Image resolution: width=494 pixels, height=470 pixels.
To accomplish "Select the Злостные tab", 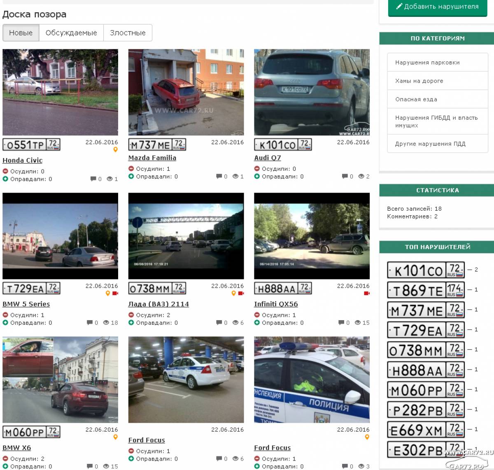I will (128, 33).
